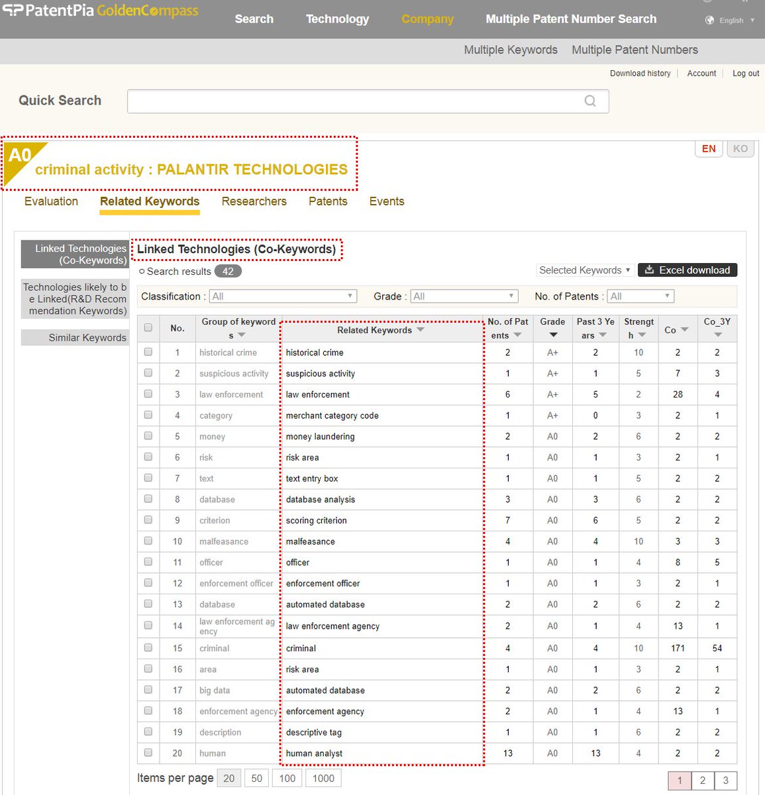Select Linked Technologies (Co-Keywords) side tab
This screenshot has width=765, height=795.
click(75, 254)
